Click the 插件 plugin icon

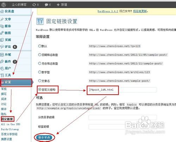(x=2, y=61)
